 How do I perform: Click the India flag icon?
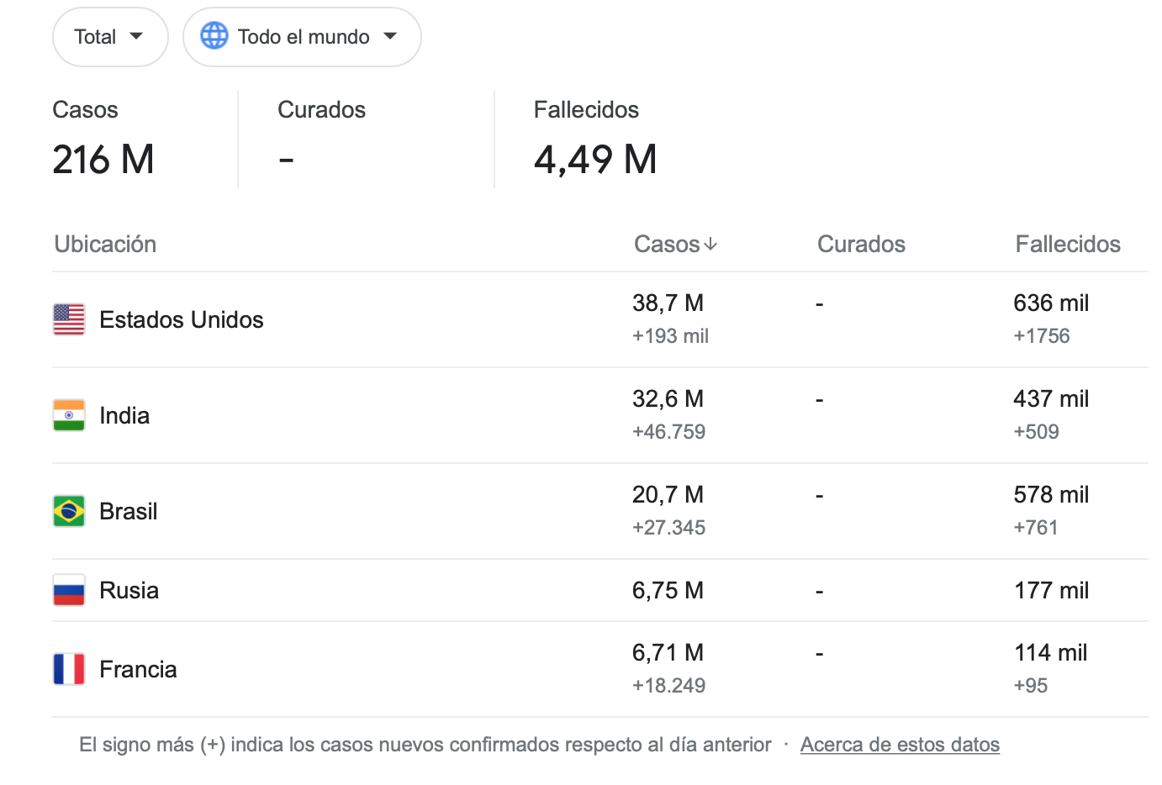[69, 415]
